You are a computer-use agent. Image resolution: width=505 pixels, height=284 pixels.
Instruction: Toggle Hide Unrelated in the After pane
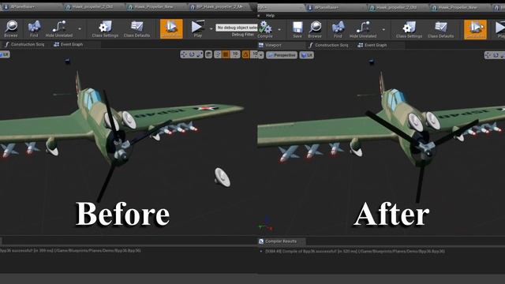click(363, 29)
